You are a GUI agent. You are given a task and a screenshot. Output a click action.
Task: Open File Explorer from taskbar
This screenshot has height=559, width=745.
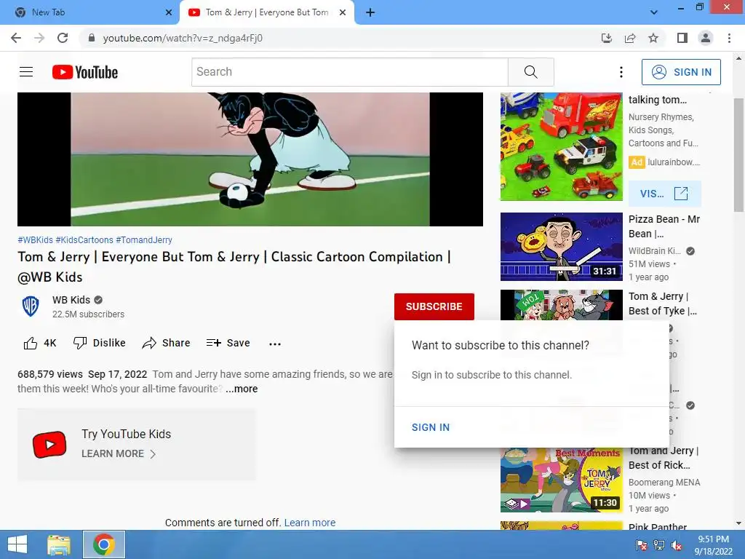click(x=58, y=544)
